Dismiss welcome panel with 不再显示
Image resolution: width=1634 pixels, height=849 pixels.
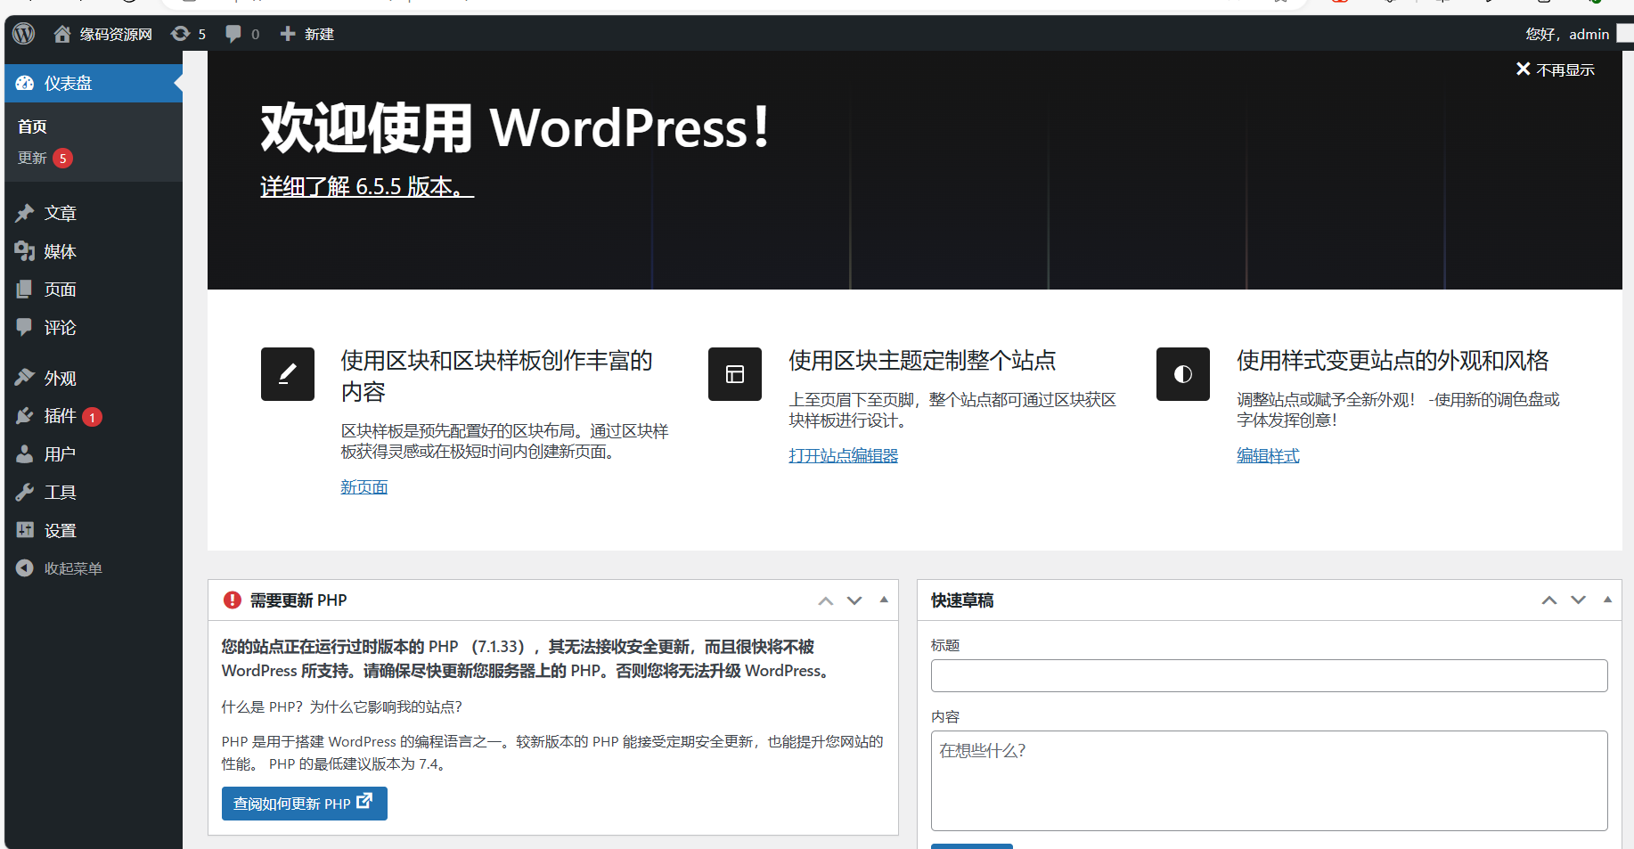point(1556,69)
